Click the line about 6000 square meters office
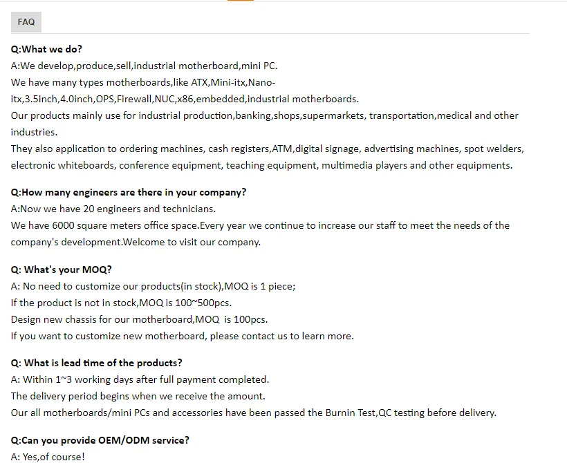The height and width of the screenshot is (463, 567). coord(260,225)
